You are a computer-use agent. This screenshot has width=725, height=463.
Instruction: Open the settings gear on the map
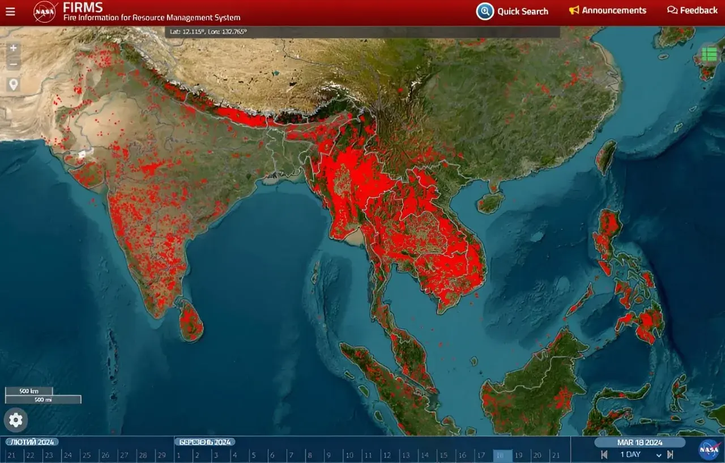[16, 420]
